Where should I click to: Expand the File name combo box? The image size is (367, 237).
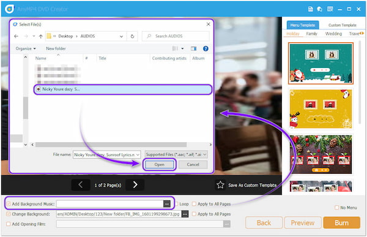tap(138, 154)
